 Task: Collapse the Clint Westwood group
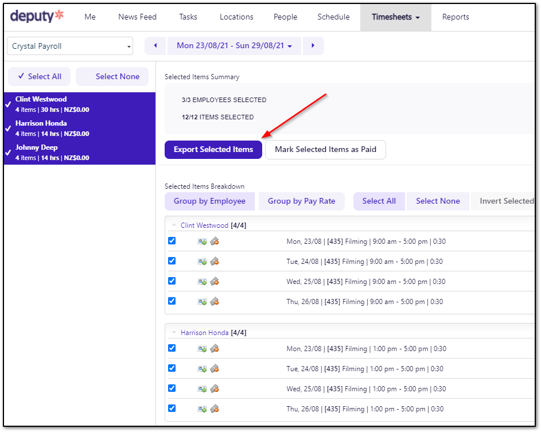pyautogui.click(x=174, y=225)
